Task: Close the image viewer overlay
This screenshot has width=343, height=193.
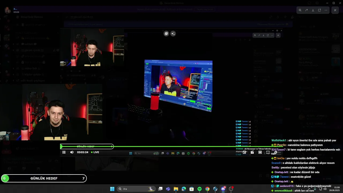Action: coord(335,10)
